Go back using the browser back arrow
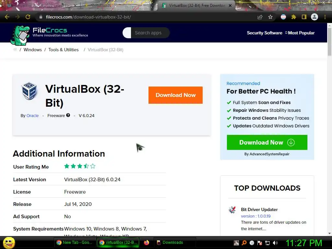This screenshot has width=332, height=249. click(7, 17)
